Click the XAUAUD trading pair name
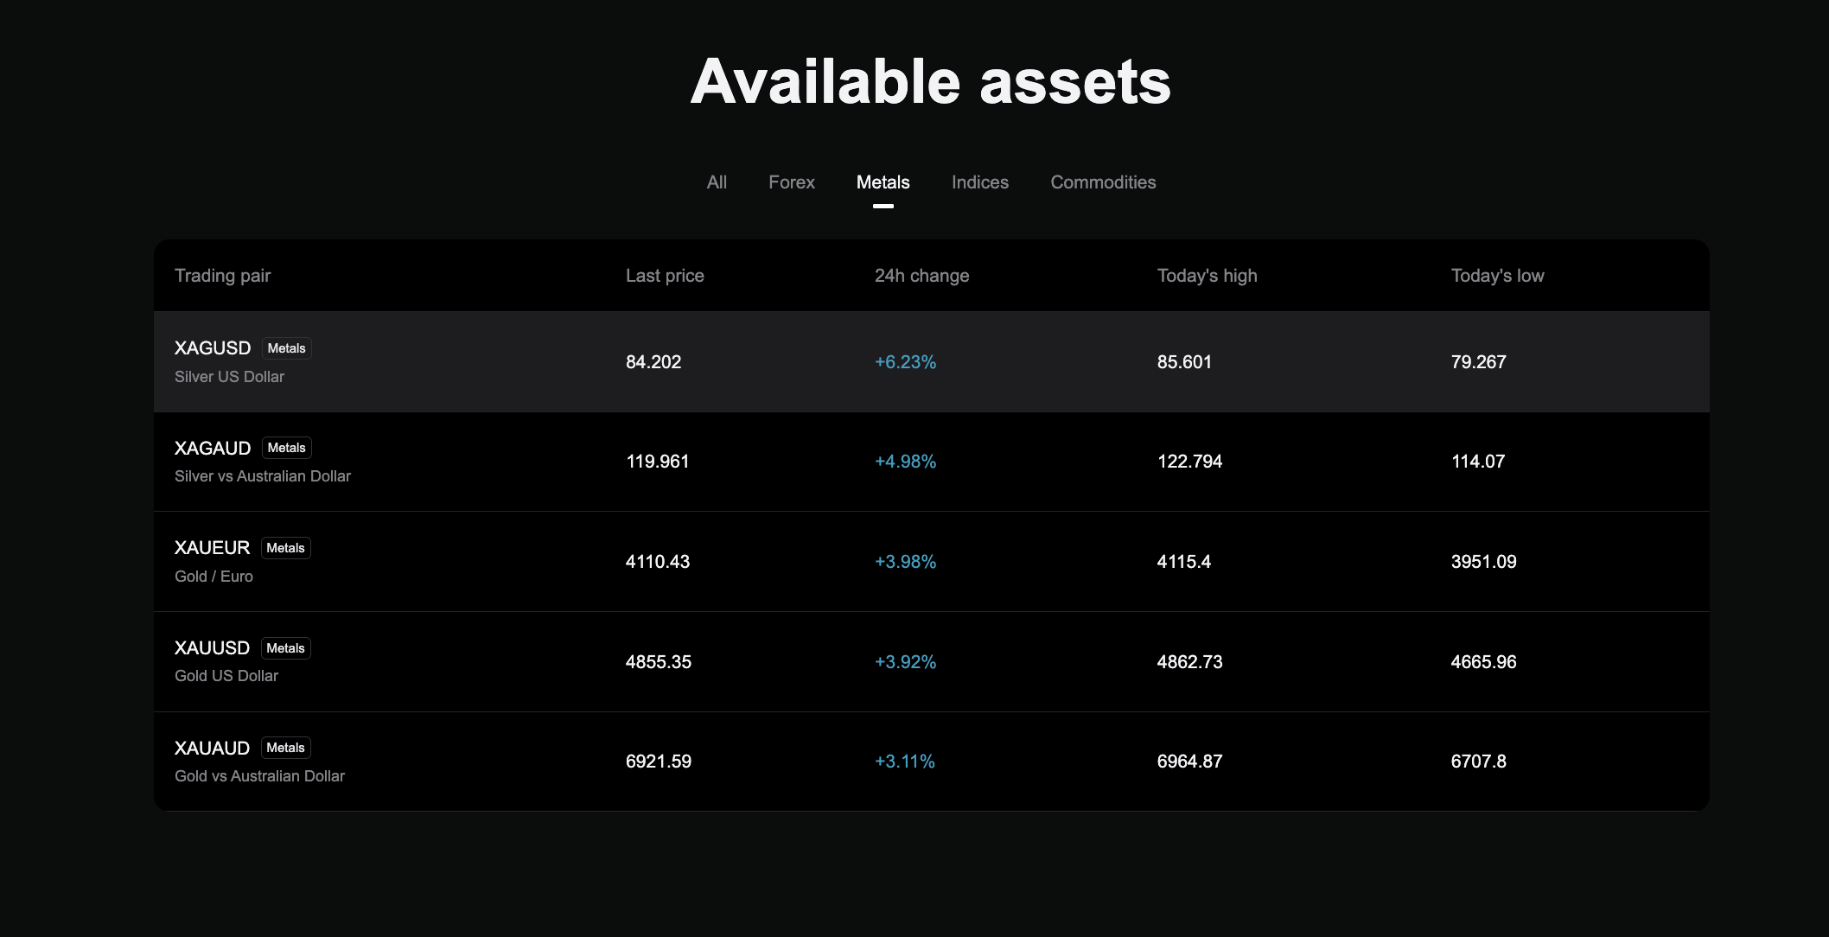The width and height of the screenshot is (1829, 937). 212,749
